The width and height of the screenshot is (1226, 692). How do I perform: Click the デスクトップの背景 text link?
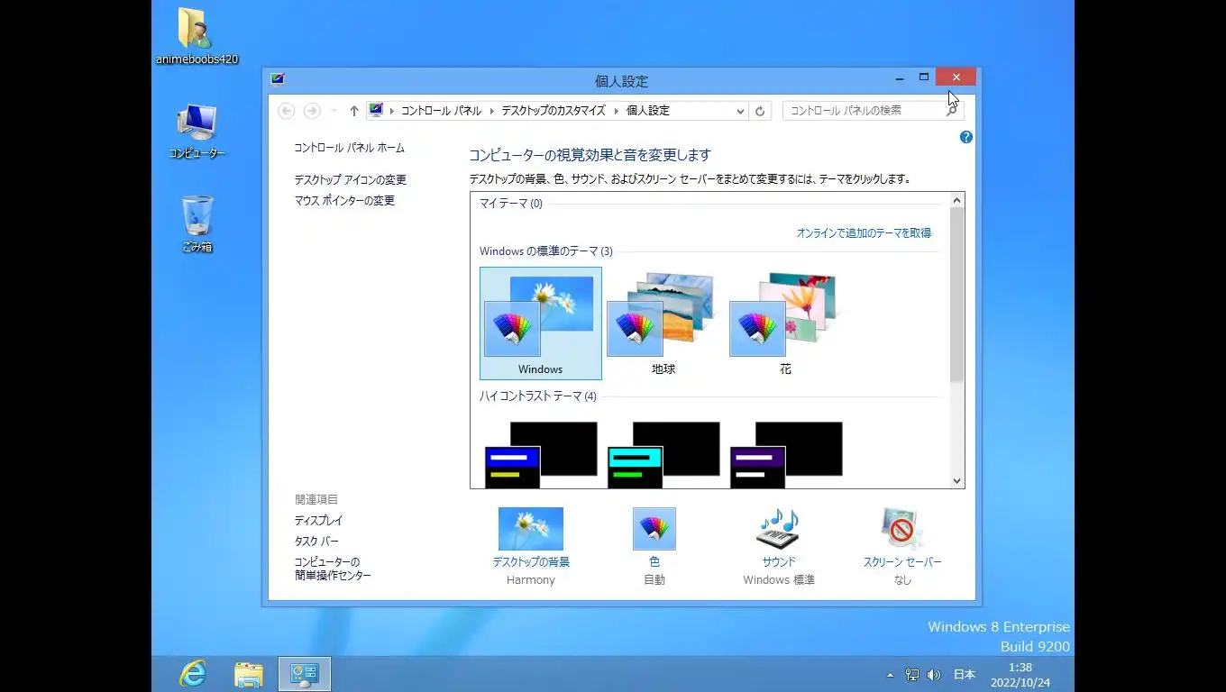(x=531, y=562)
